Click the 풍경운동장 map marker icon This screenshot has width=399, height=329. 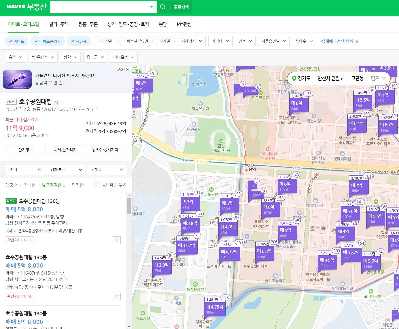[x=195, y=284]
